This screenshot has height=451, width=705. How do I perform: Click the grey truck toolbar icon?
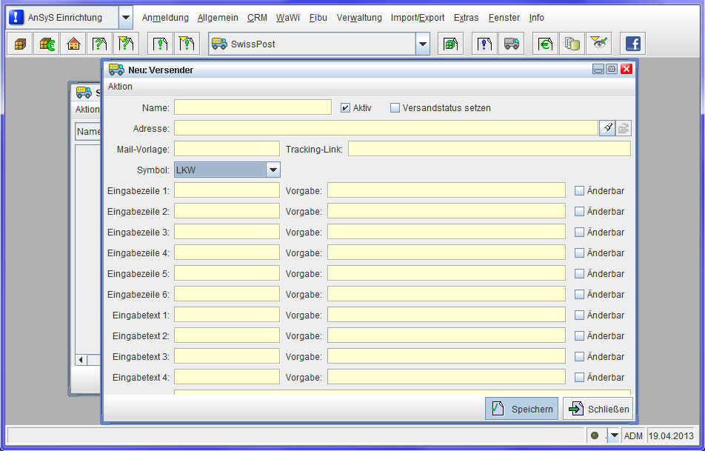pos(511,44)
